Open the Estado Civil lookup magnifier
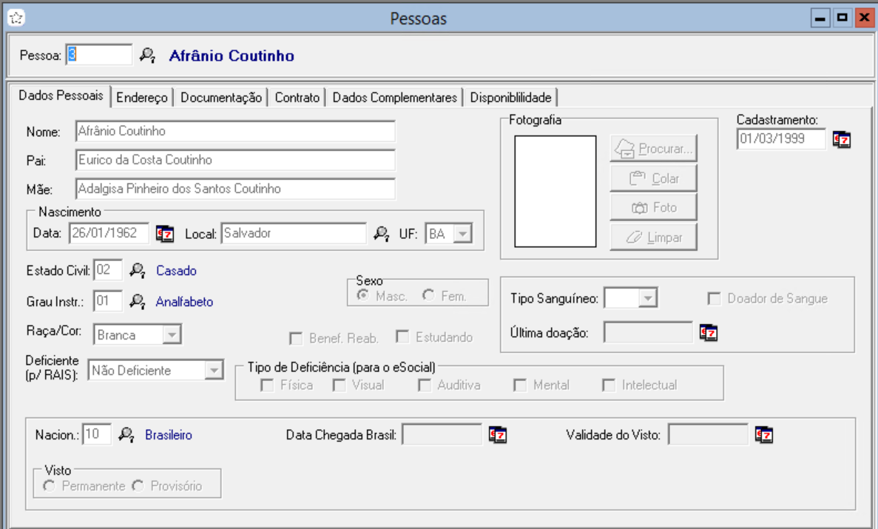878x529 pixels. coord(138,271)
